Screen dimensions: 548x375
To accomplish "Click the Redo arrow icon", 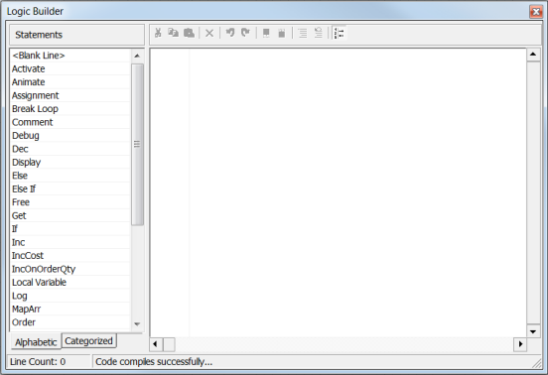I will (245, 33).
